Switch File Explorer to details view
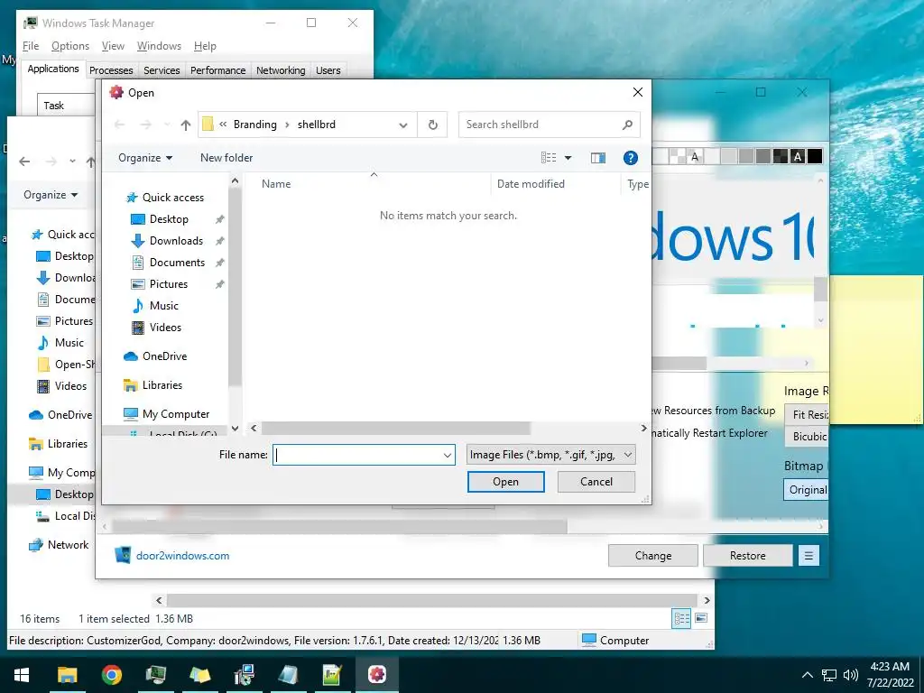Screen dimensions: 924x693 tap(682, 618)
